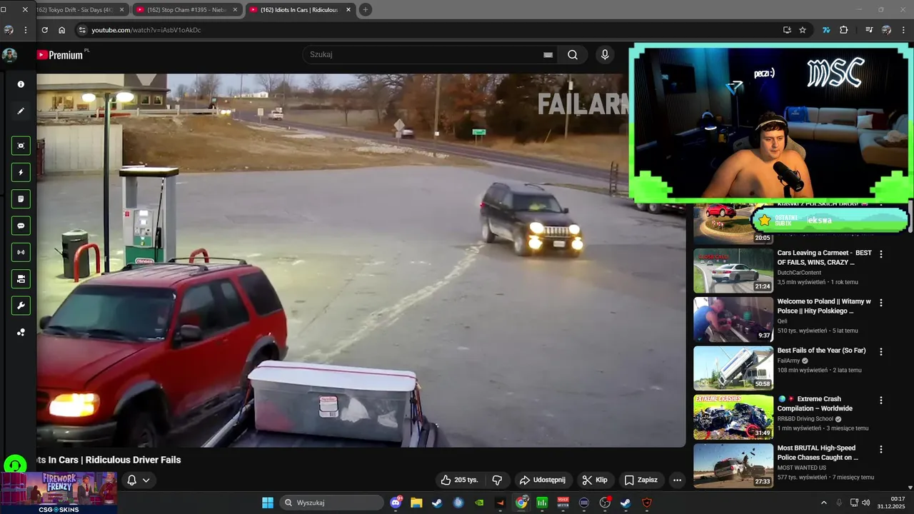914x514 pixels.
Task: Expand the notification bell dropdown
Action: coord(139,480)
